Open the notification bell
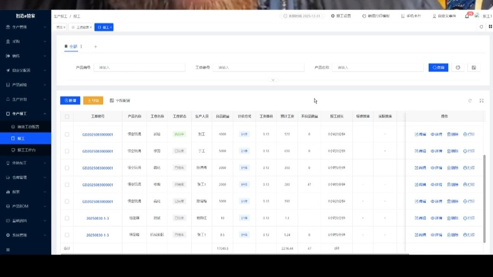 [467, 16]
